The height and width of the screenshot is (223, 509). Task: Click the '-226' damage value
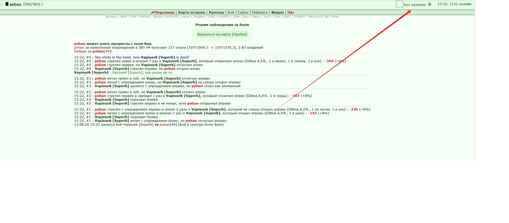pos(354,110)
